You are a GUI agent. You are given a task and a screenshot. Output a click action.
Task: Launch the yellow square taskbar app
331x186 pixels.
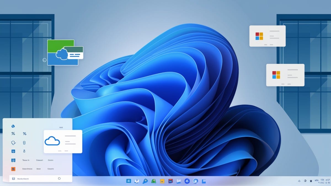pyautogui.click(x=162, y=181)
